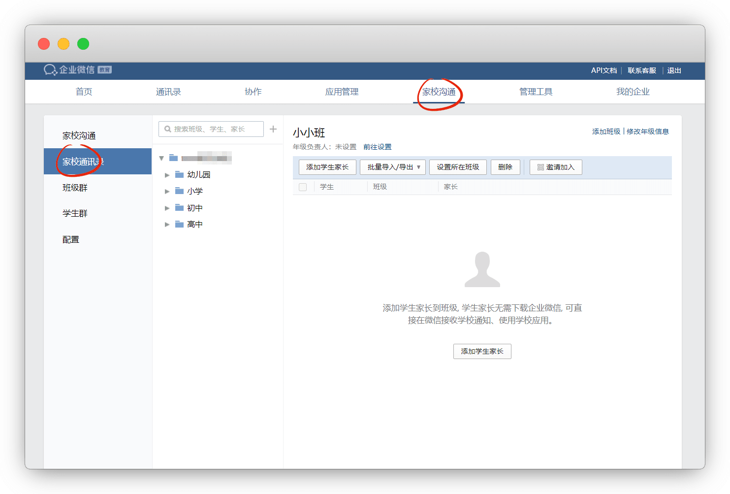Click the plus icon beside search box
This screenshot has height=494, width=730.
click(x=273, y=129)
